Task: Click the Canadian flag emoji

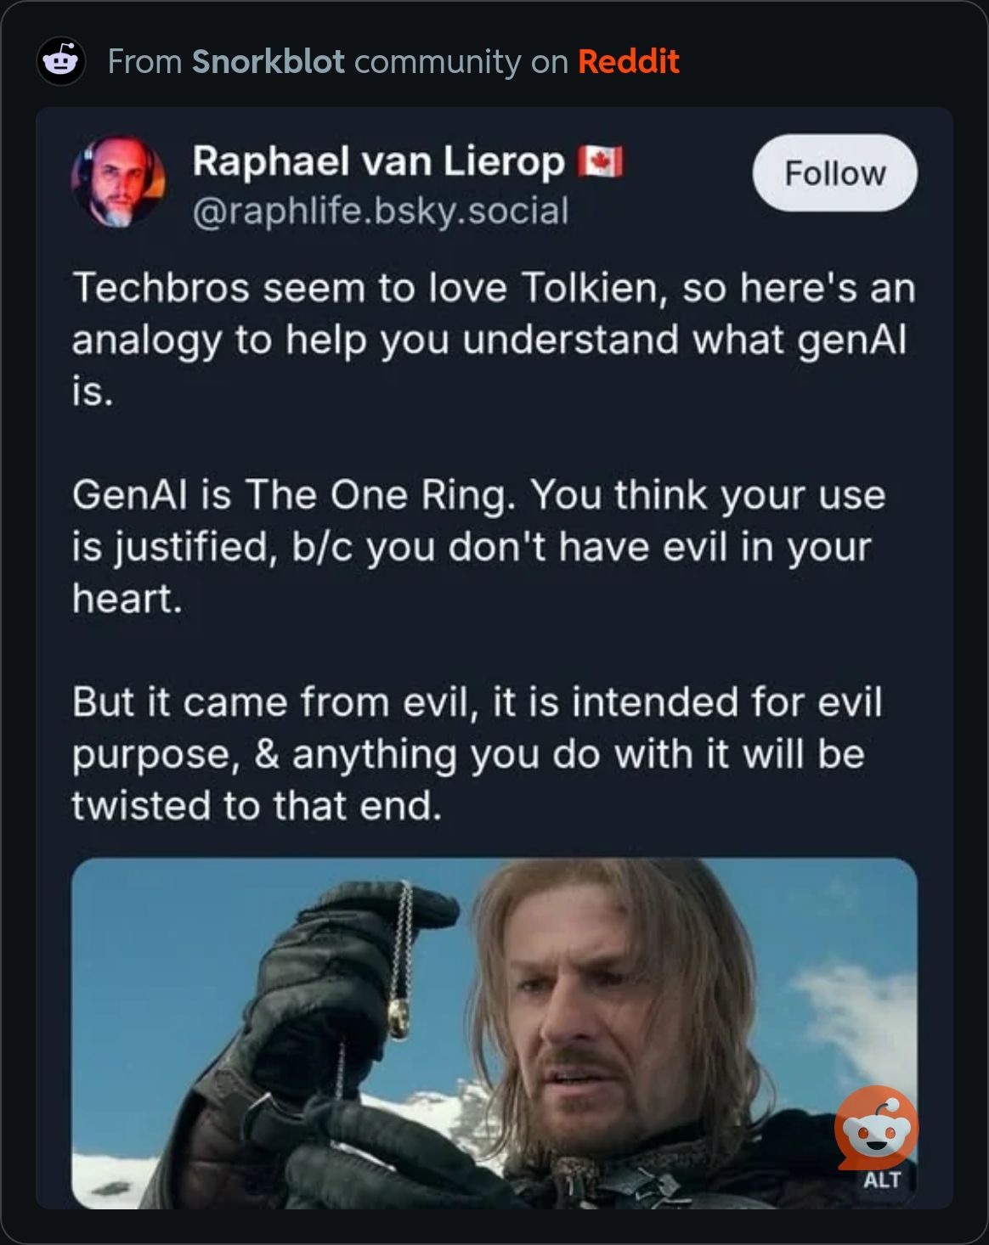Action: (x=601, y=161)
